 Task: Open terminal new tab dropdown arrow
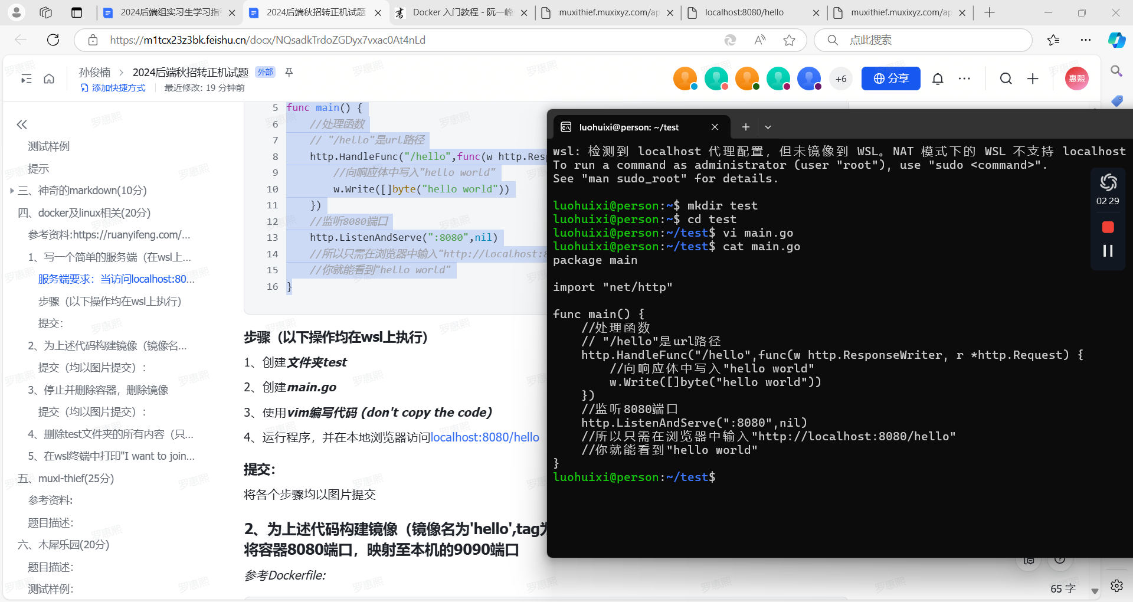(768, 127)
